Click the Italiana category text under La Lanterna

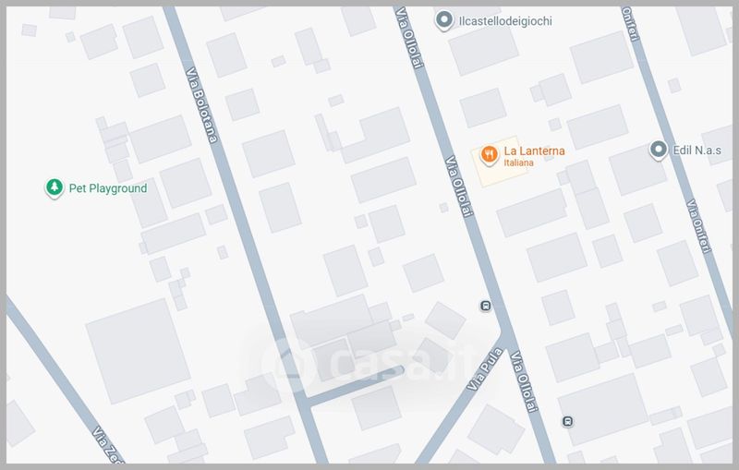click(x=518, y=163)
